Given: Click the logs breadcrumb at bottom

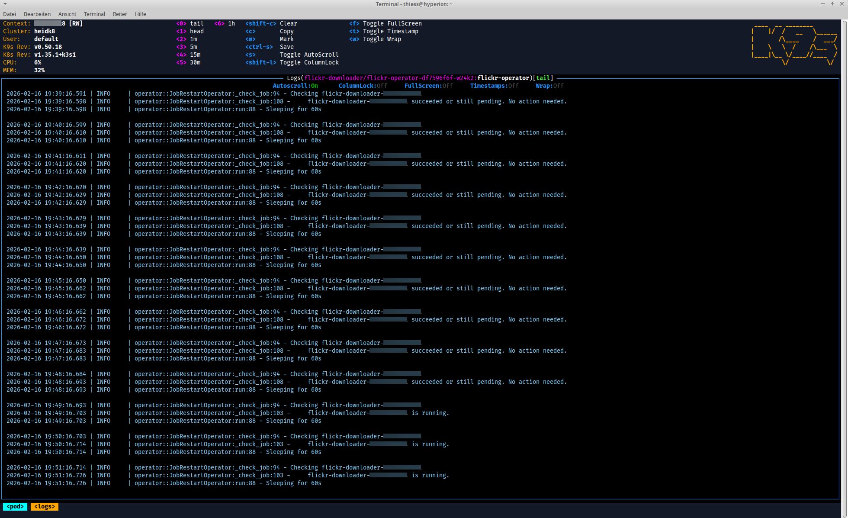Looking at the screenshot, I should tap(45, 506).
